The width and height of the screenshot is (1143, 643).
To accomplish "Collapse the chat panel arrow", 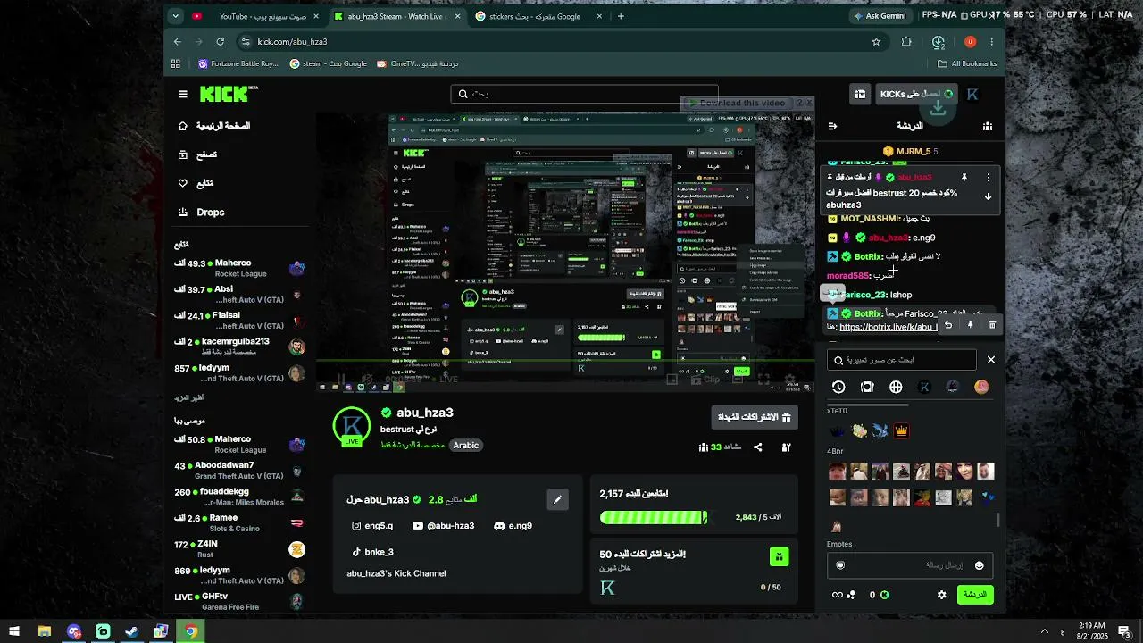I will tap(832, 127).
